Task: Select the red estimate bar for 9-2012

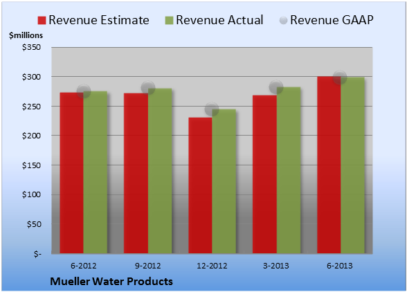Action: click(136, 174)
